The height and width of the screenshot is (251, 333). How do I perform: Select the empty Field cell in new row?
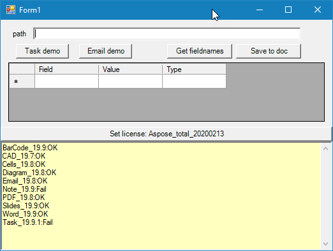[x=67, y=82]
